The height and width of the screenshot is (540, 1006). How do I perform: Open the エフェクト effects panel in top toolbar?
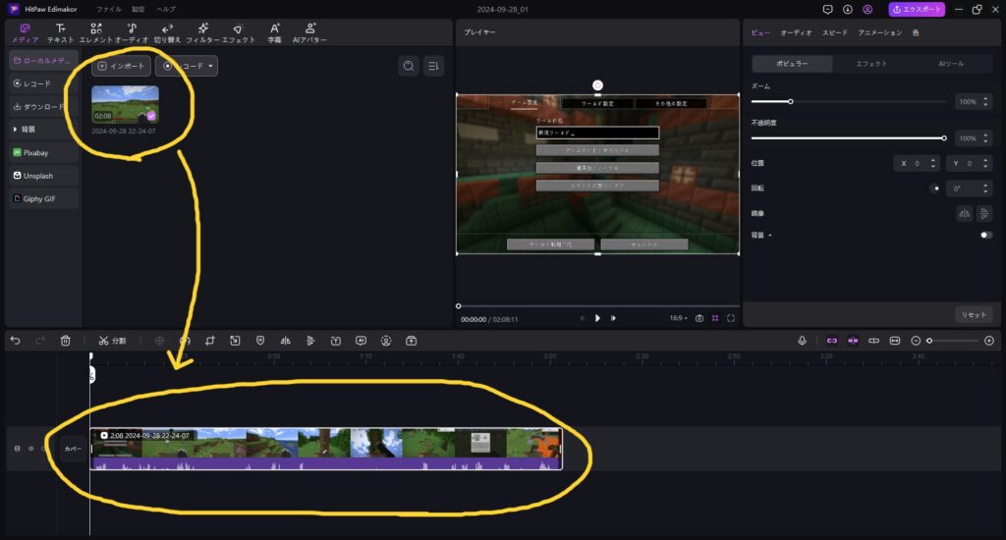pos(238,33)
